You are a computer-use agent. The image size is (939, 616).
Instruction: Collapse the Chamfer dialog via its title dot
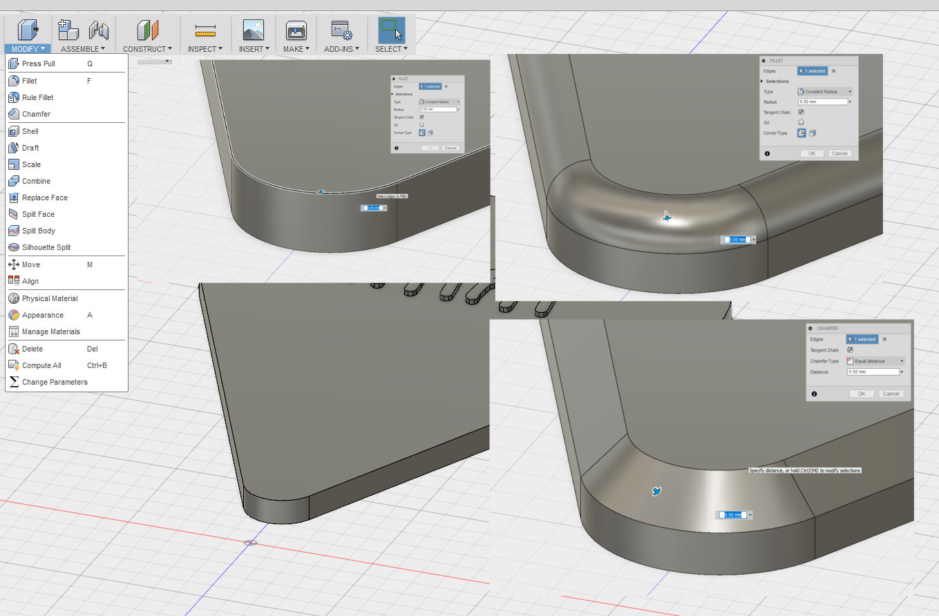pos(810,328)
